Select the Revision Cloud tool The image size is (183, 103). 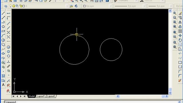(3, 45)
